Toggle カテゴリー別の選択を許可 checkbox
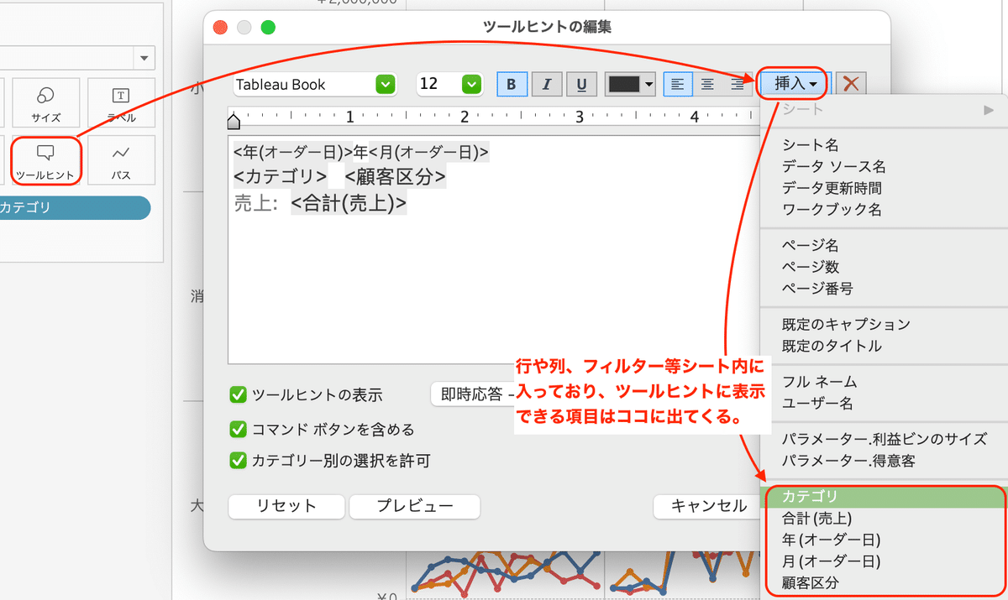The height and width of the screenshot is (600, 1008). click(238, 460)
